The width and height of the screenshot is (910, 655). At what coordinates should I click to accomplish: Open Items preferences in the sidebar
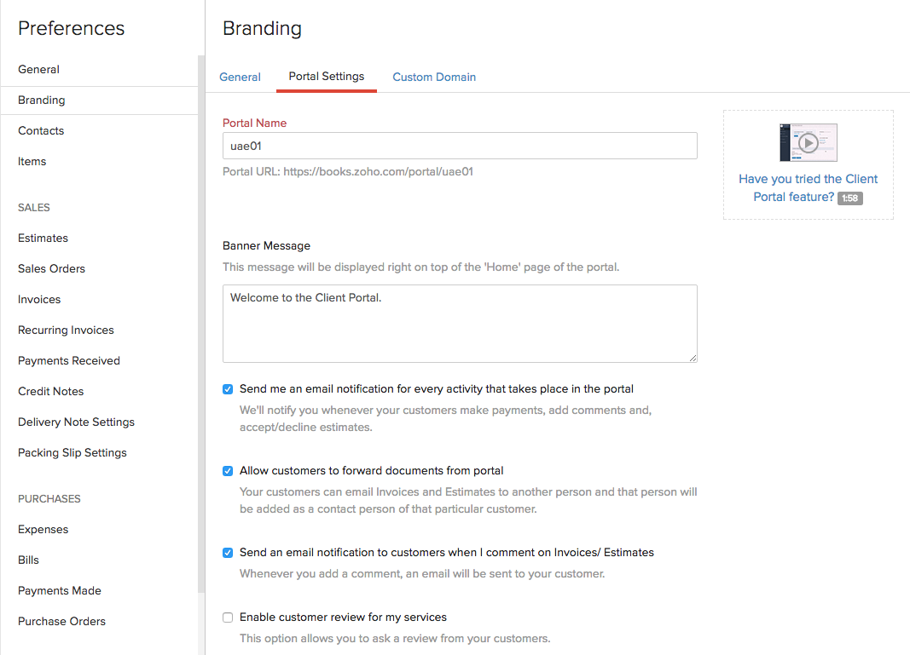point(32,161)
